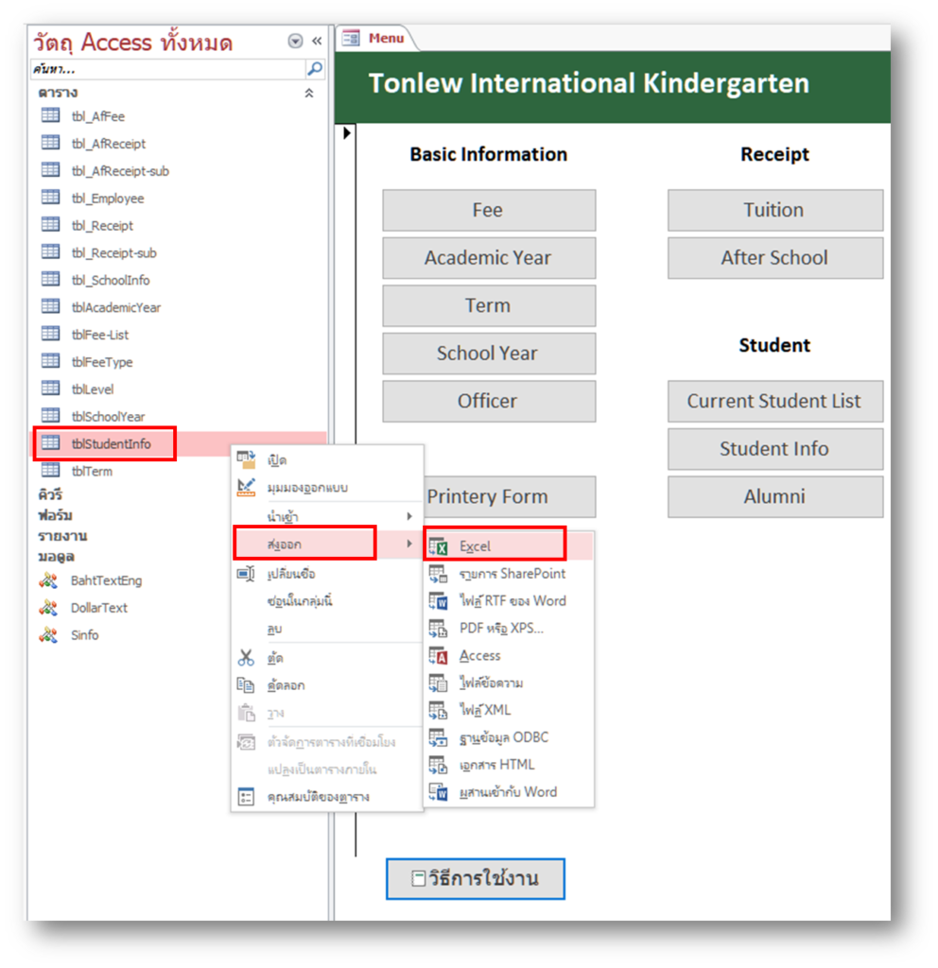Click the PDF or XPS export icon
This screenshot has width=938, height=968.
pos(438,629)
